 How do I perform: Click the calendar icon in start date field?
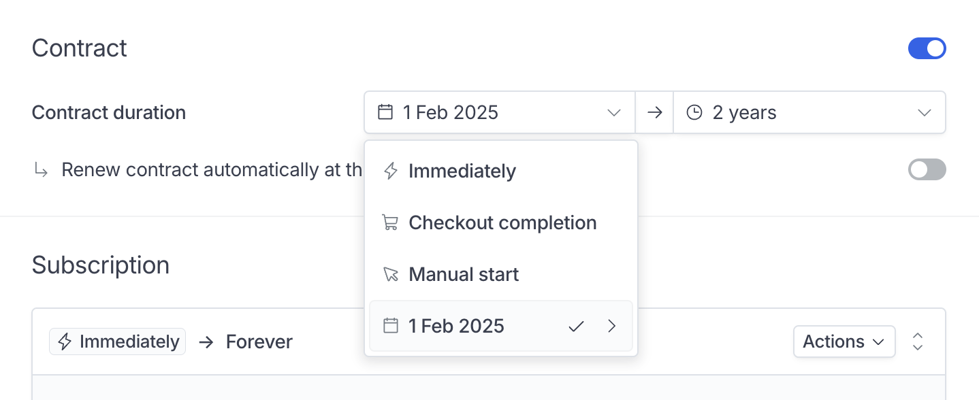point(385,112)
